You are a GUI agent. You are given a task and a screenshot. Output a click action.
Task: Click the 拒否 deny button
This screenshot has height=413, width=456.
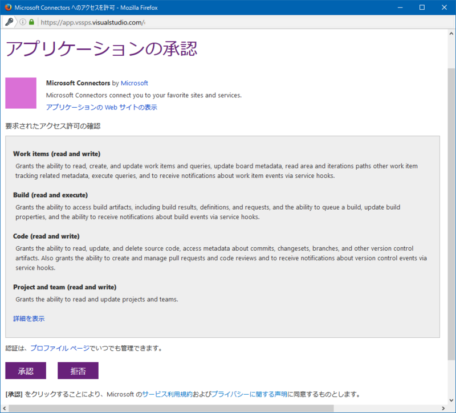coord(78,371)
